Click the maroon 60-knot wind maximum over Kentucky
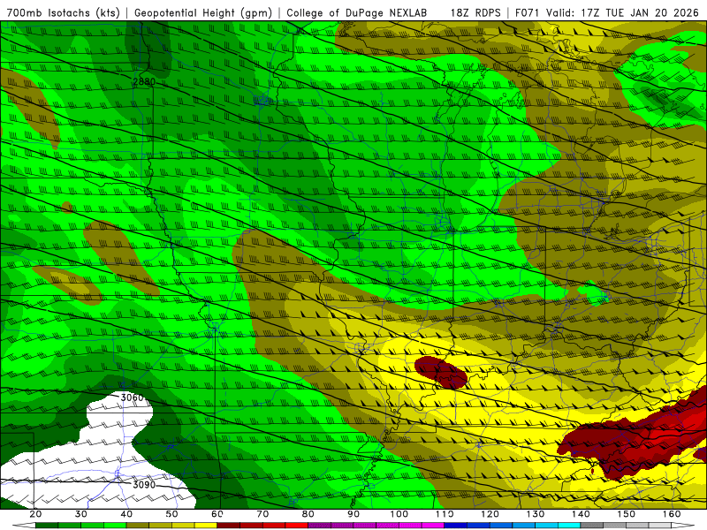The image size is (707, 530). pyautogui.click(x=440, y=372)
